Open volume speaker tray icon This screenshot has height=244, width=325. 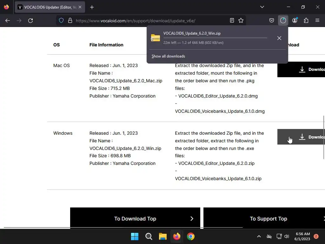click(287, 236)
